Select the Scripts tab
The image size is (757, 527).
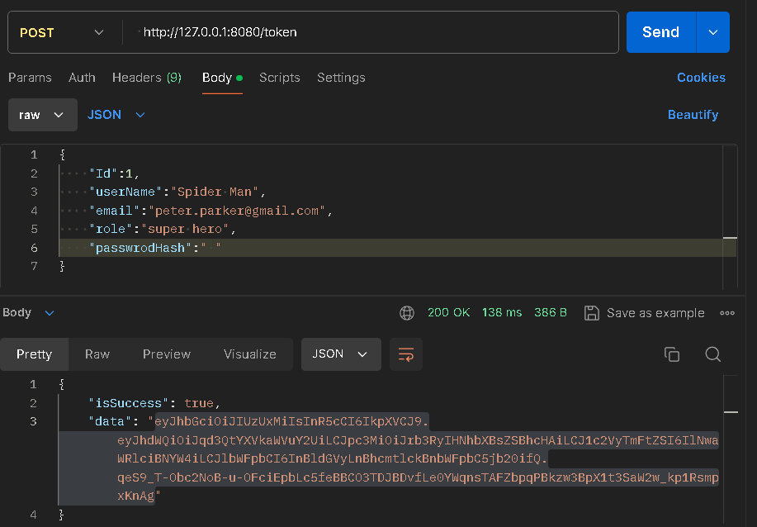279,78
